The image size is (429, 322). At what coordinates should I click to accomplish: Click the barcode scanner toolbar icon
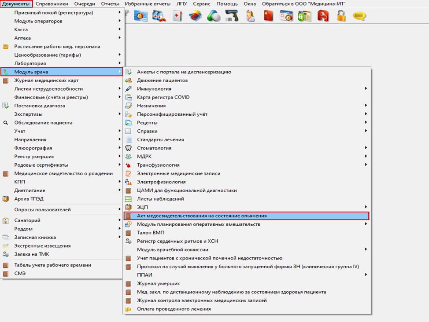(x=232, y=16)
